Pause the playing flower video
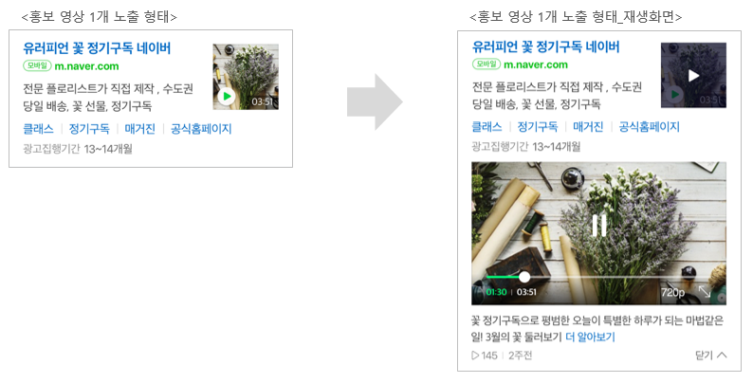 click(x=598, y=225)
